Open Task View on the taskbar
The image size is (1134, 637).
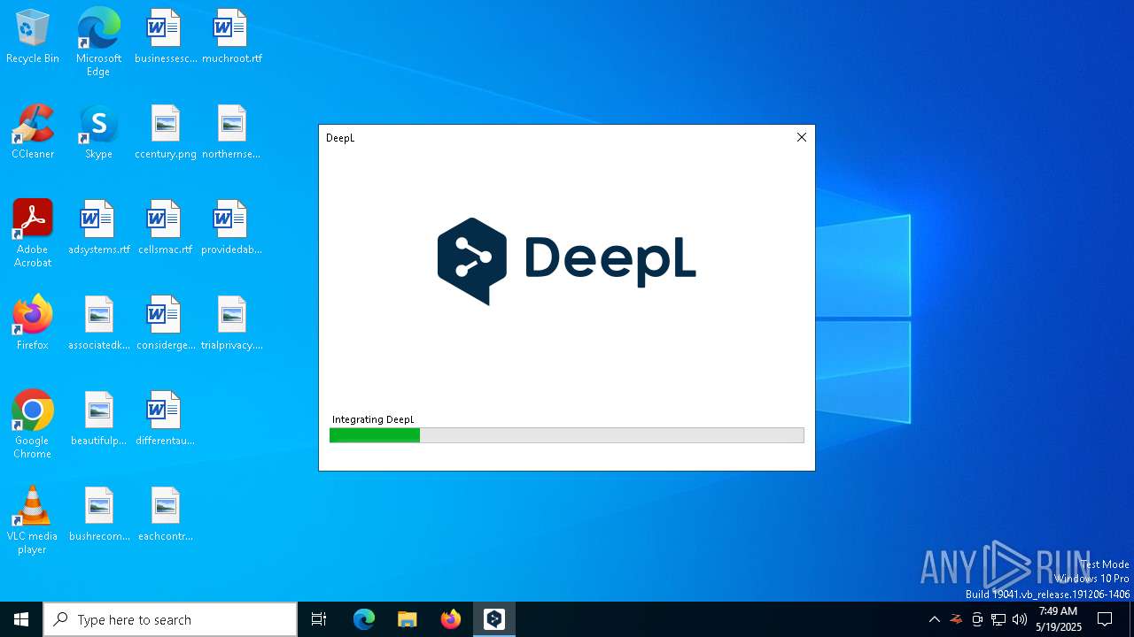(319, 619)
